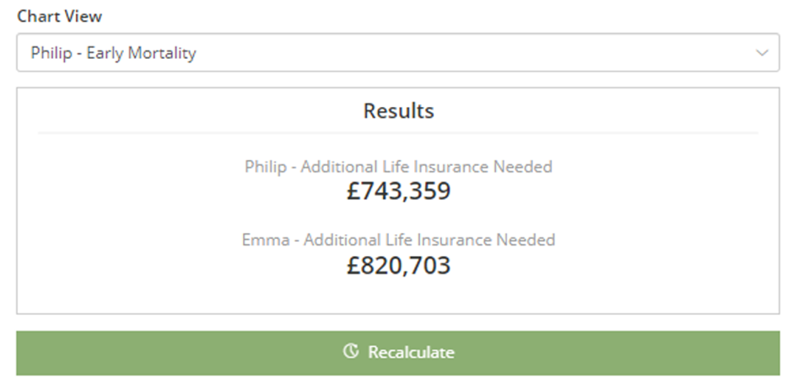Click the Chart View field label

pos(60,16)
